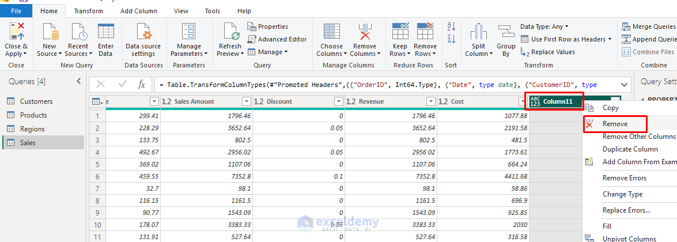The height and width of the screenshot is (242, 677).
Task: Click the Manage Parameters icon
Action: tap(188, 32)
